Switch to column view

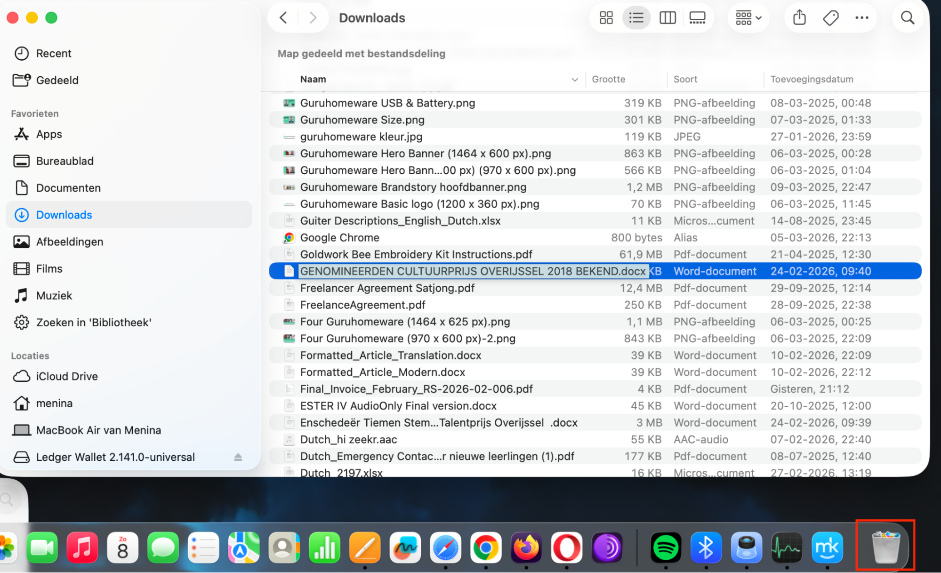pos(667,17)
